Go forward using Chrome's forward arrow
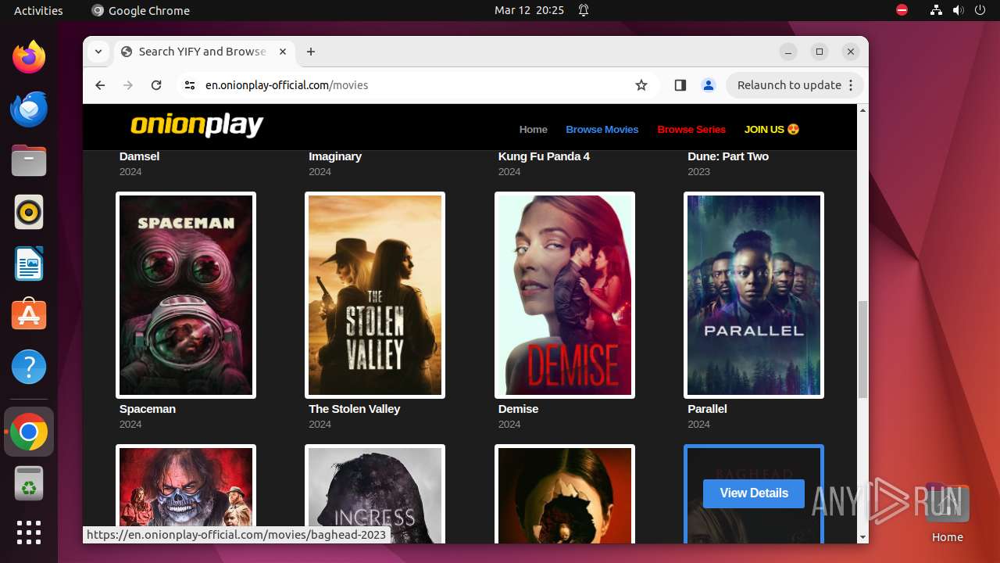1000x563 pixels. click(x=128, y=85)
